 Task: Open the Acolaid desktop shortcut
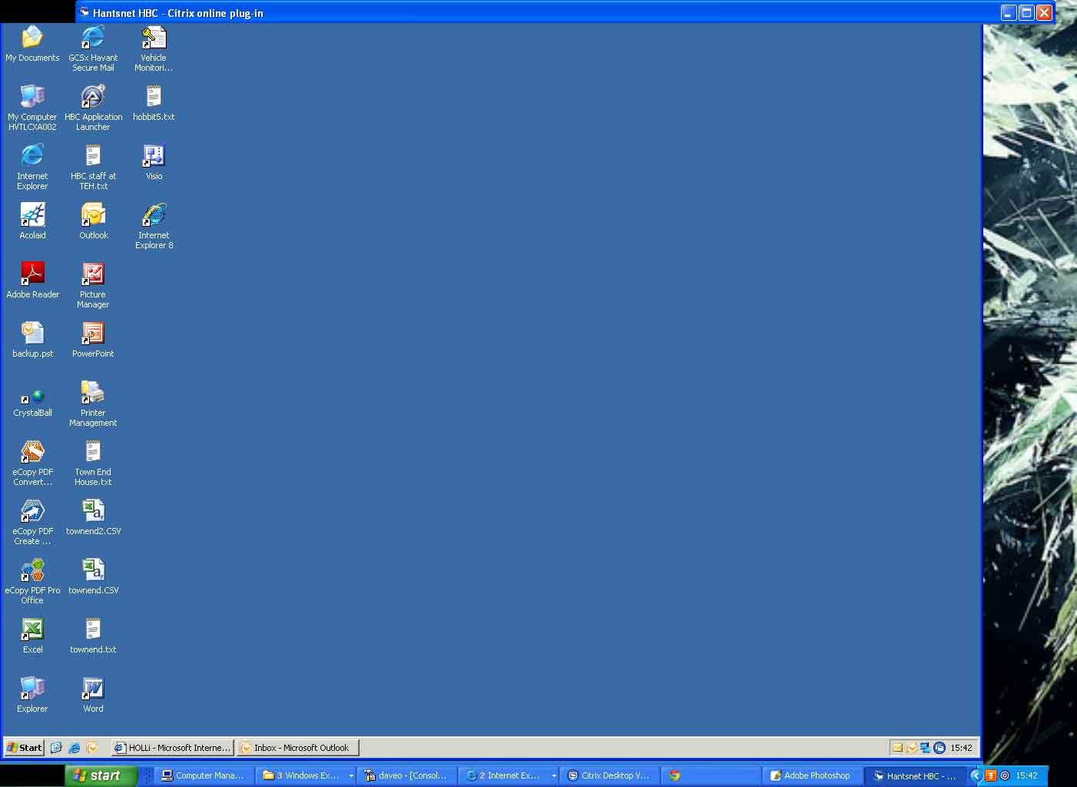(x=32, y=215)
